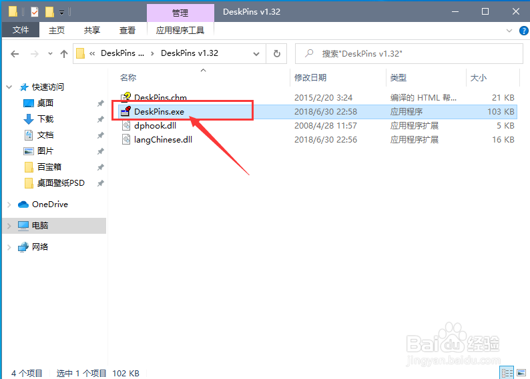530x379 pixels.
Task: Click the DeskPins ... breadcrumb segment
Action: coord(122,53)
